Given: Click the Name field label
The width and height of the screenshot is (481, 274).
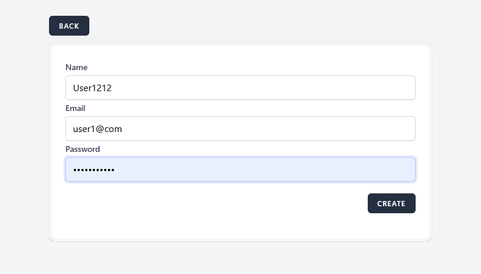Looking at the screenshot, I should (76, 67).
